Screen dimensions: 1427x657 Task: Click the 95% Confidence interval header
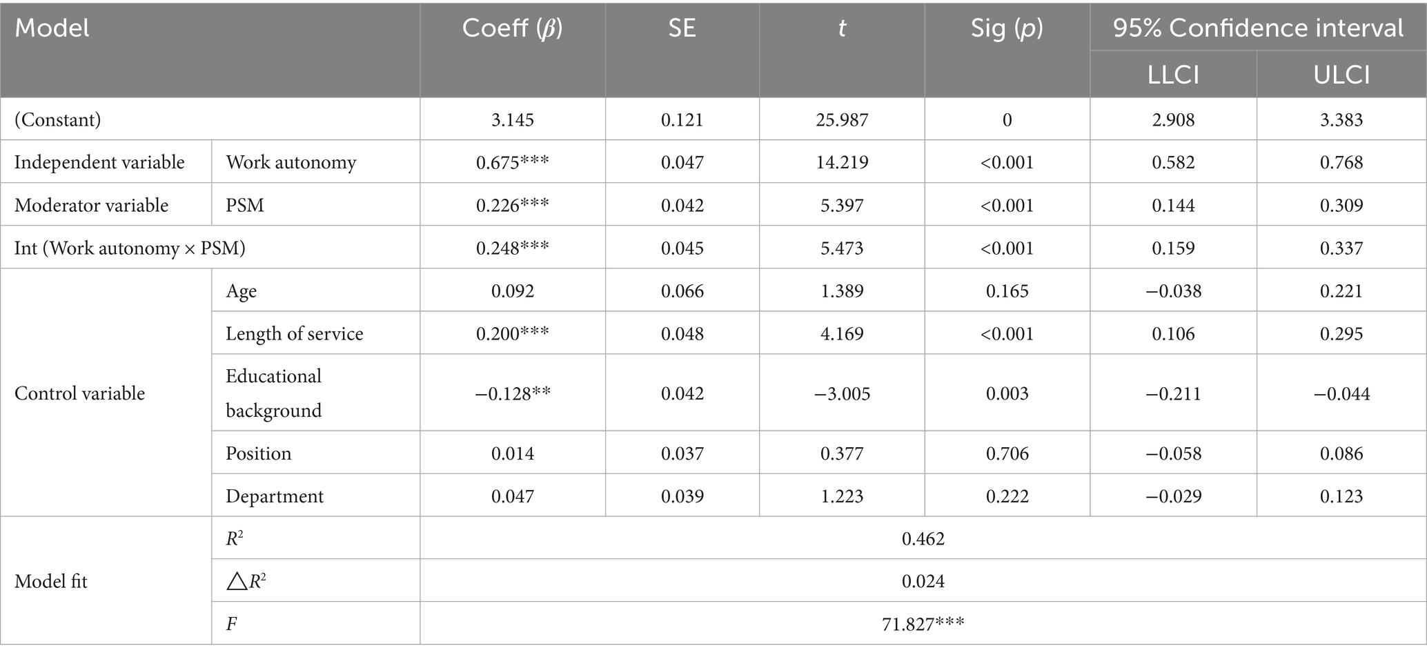coord(1258,28)
